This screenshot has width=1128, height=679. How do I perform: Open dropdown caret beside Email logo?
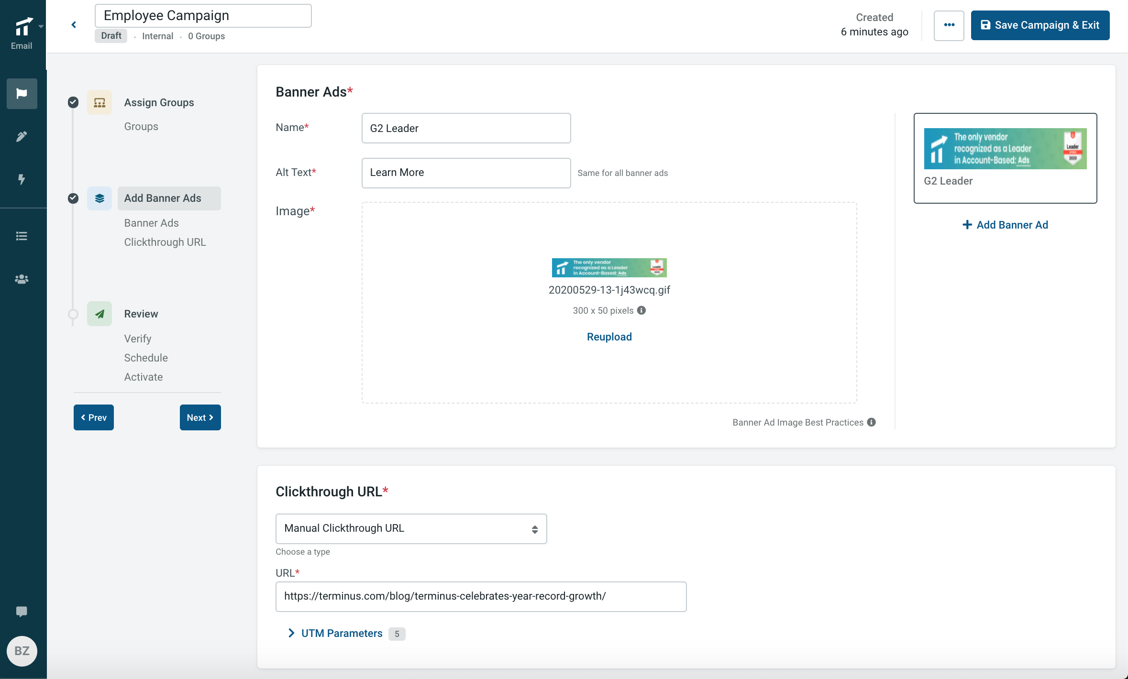[41, 27]
